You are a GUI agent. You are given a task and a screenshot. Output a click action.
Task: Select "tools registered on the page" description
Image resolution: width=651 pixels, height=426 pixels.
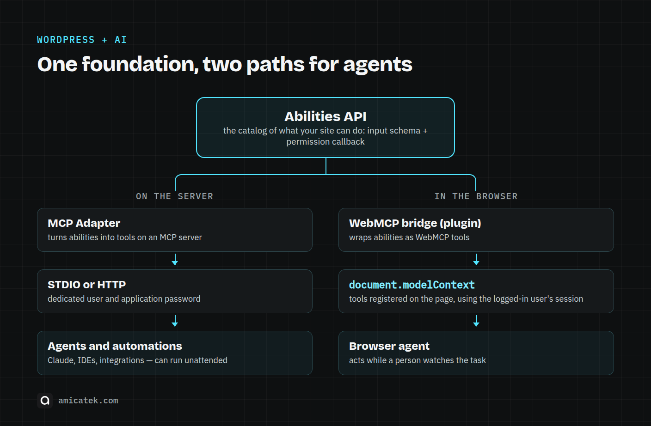click(466, 299)
